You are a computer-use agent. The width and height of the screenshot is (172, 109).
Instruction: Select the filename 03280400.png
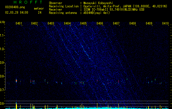pyautogui.click(x=15, y=7)
